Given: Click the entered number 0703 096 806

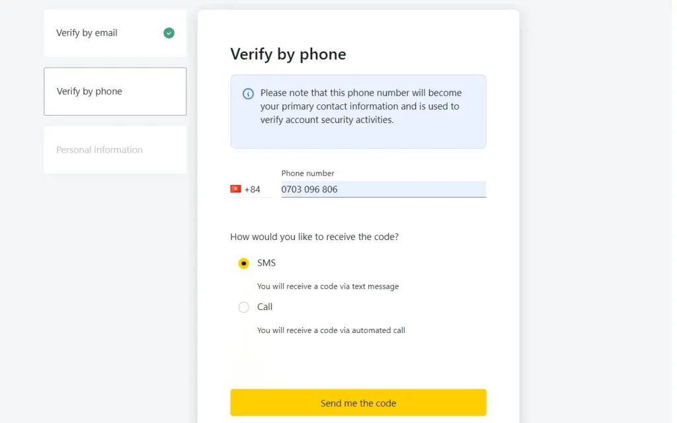Looking at the screenshot, I should [x=309, y=189].
